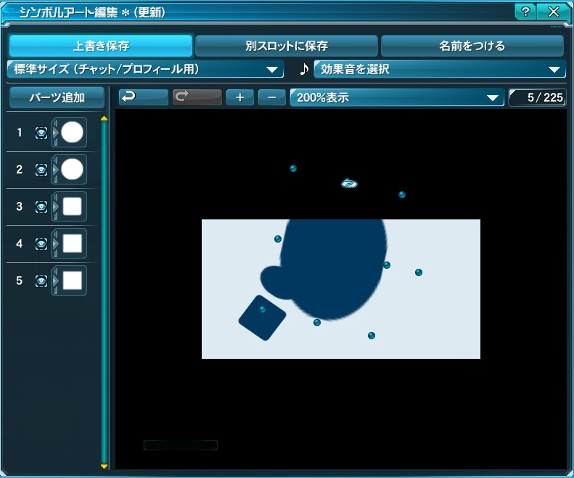
Task: Click the undo arrow button
Action: point(144,97)
